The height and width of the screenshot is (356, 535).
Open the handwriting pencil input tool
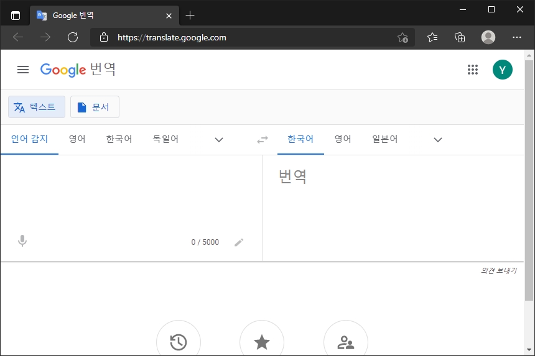(239, 242)
